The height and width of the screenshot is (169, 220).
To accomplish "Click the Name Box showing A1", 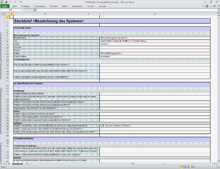I will [x=11, y=10].
